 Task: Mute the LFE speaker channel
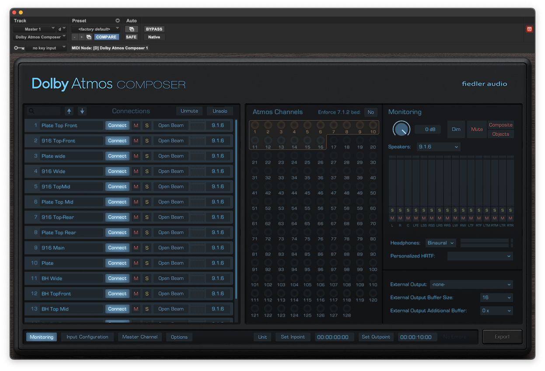tap(416, 218)
